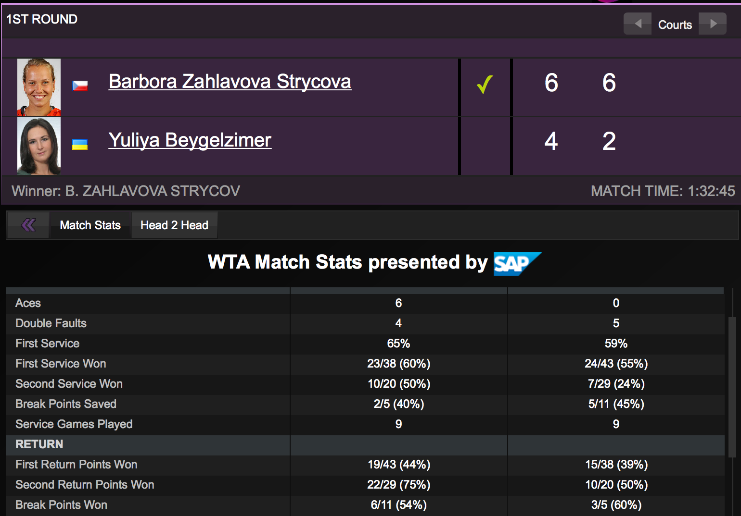
Task: Click the next court right arrow
Action: 713,24
